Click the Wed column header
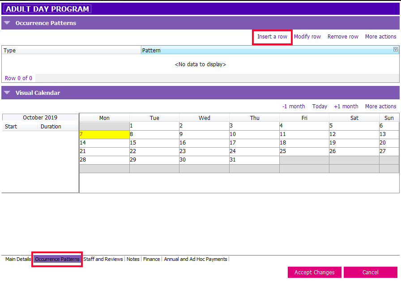This screenshot has width=401, height=281. 204,118
